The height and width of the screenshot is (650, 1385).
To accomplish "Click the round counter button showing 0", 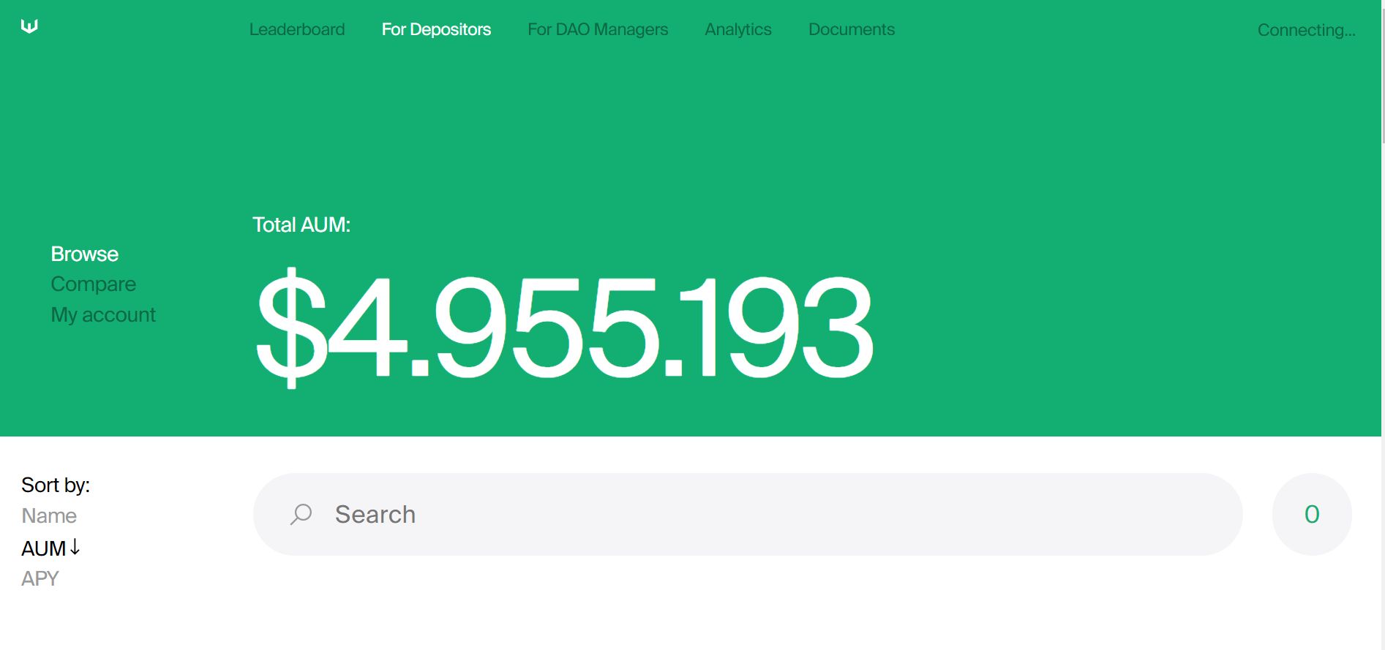I will coord(1312,514).
